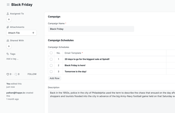Tick the Tomorrow is the day row checkbox
Viewport: 175px width, 113px height.
click(51, 71)
